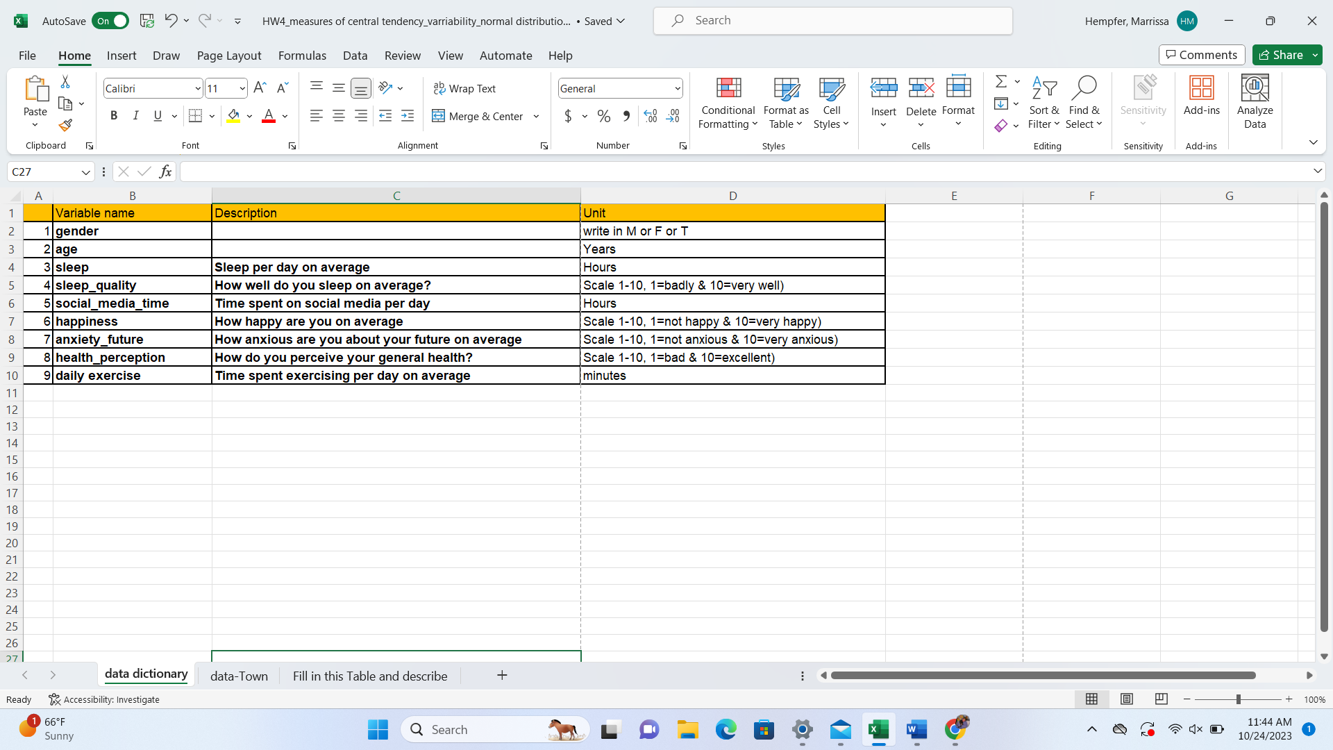Click the Increase Decimal icon
The image size is (1333, 750).
point(650,116)
